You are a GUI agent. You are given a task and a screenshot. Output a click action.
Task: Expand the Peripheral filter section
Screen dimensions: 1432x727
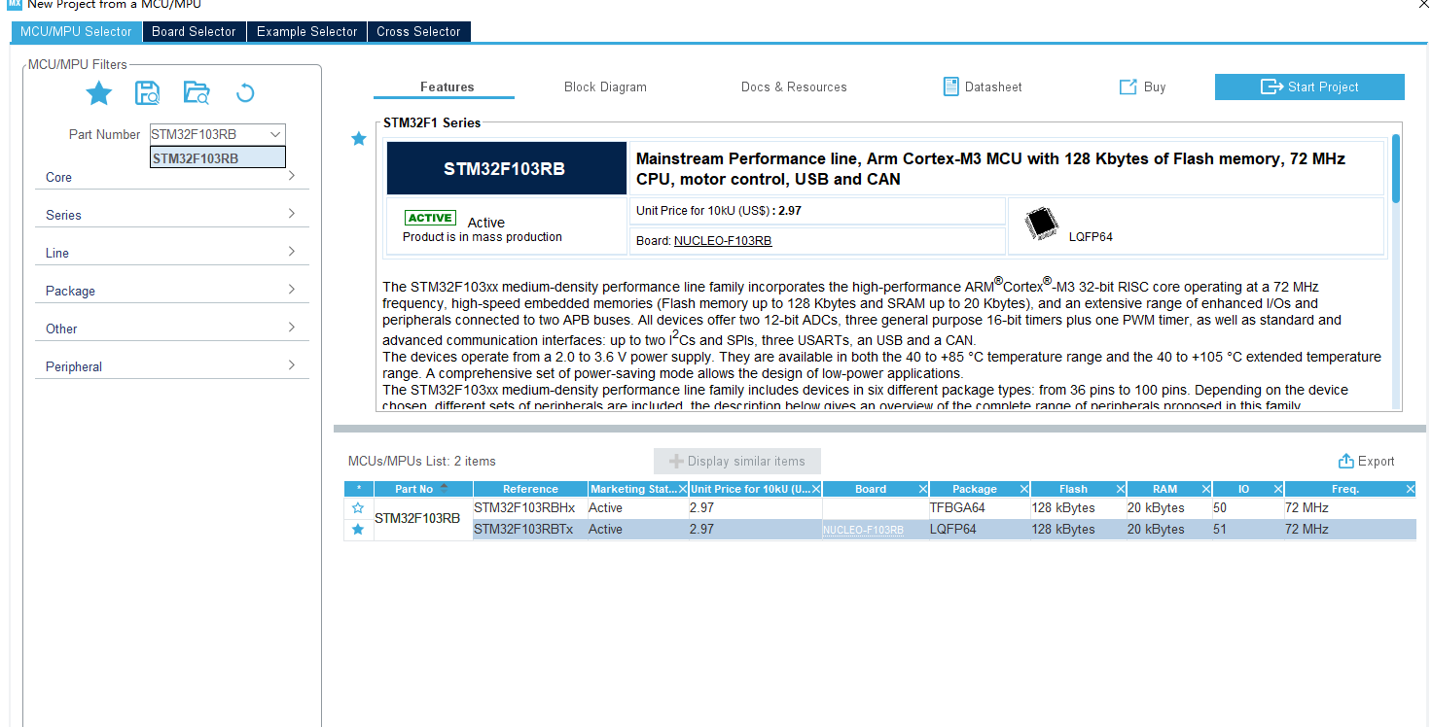tap(172, 366)
